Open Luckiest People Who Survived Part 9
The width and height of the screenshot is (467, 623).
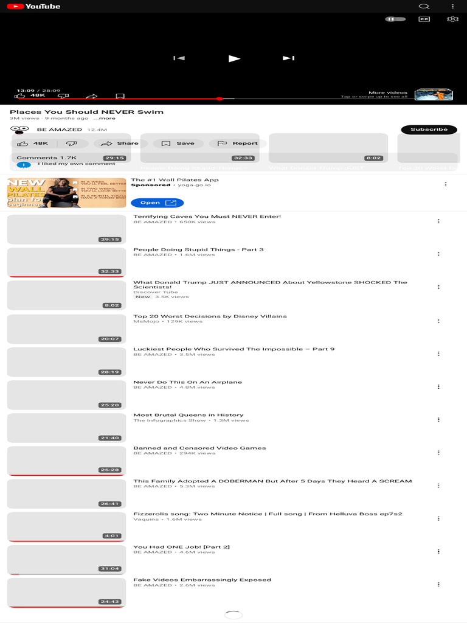click(233, 349)
